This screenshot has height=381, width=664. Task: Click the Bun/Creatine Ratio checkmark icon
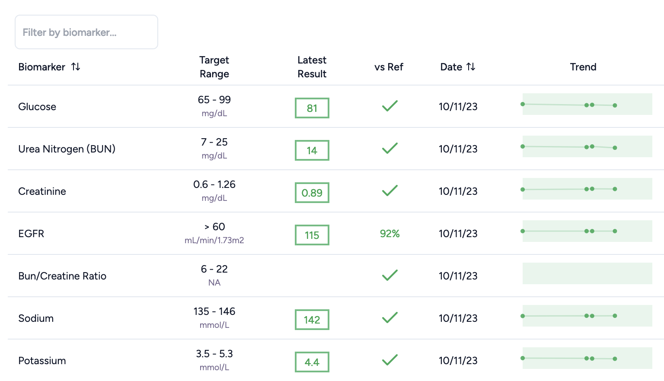389,275
